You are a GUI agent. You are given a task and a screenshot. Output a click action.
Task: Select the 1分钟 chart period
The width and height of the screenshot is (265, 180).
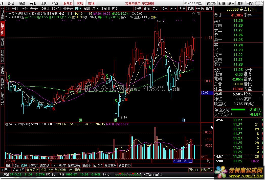24,9
